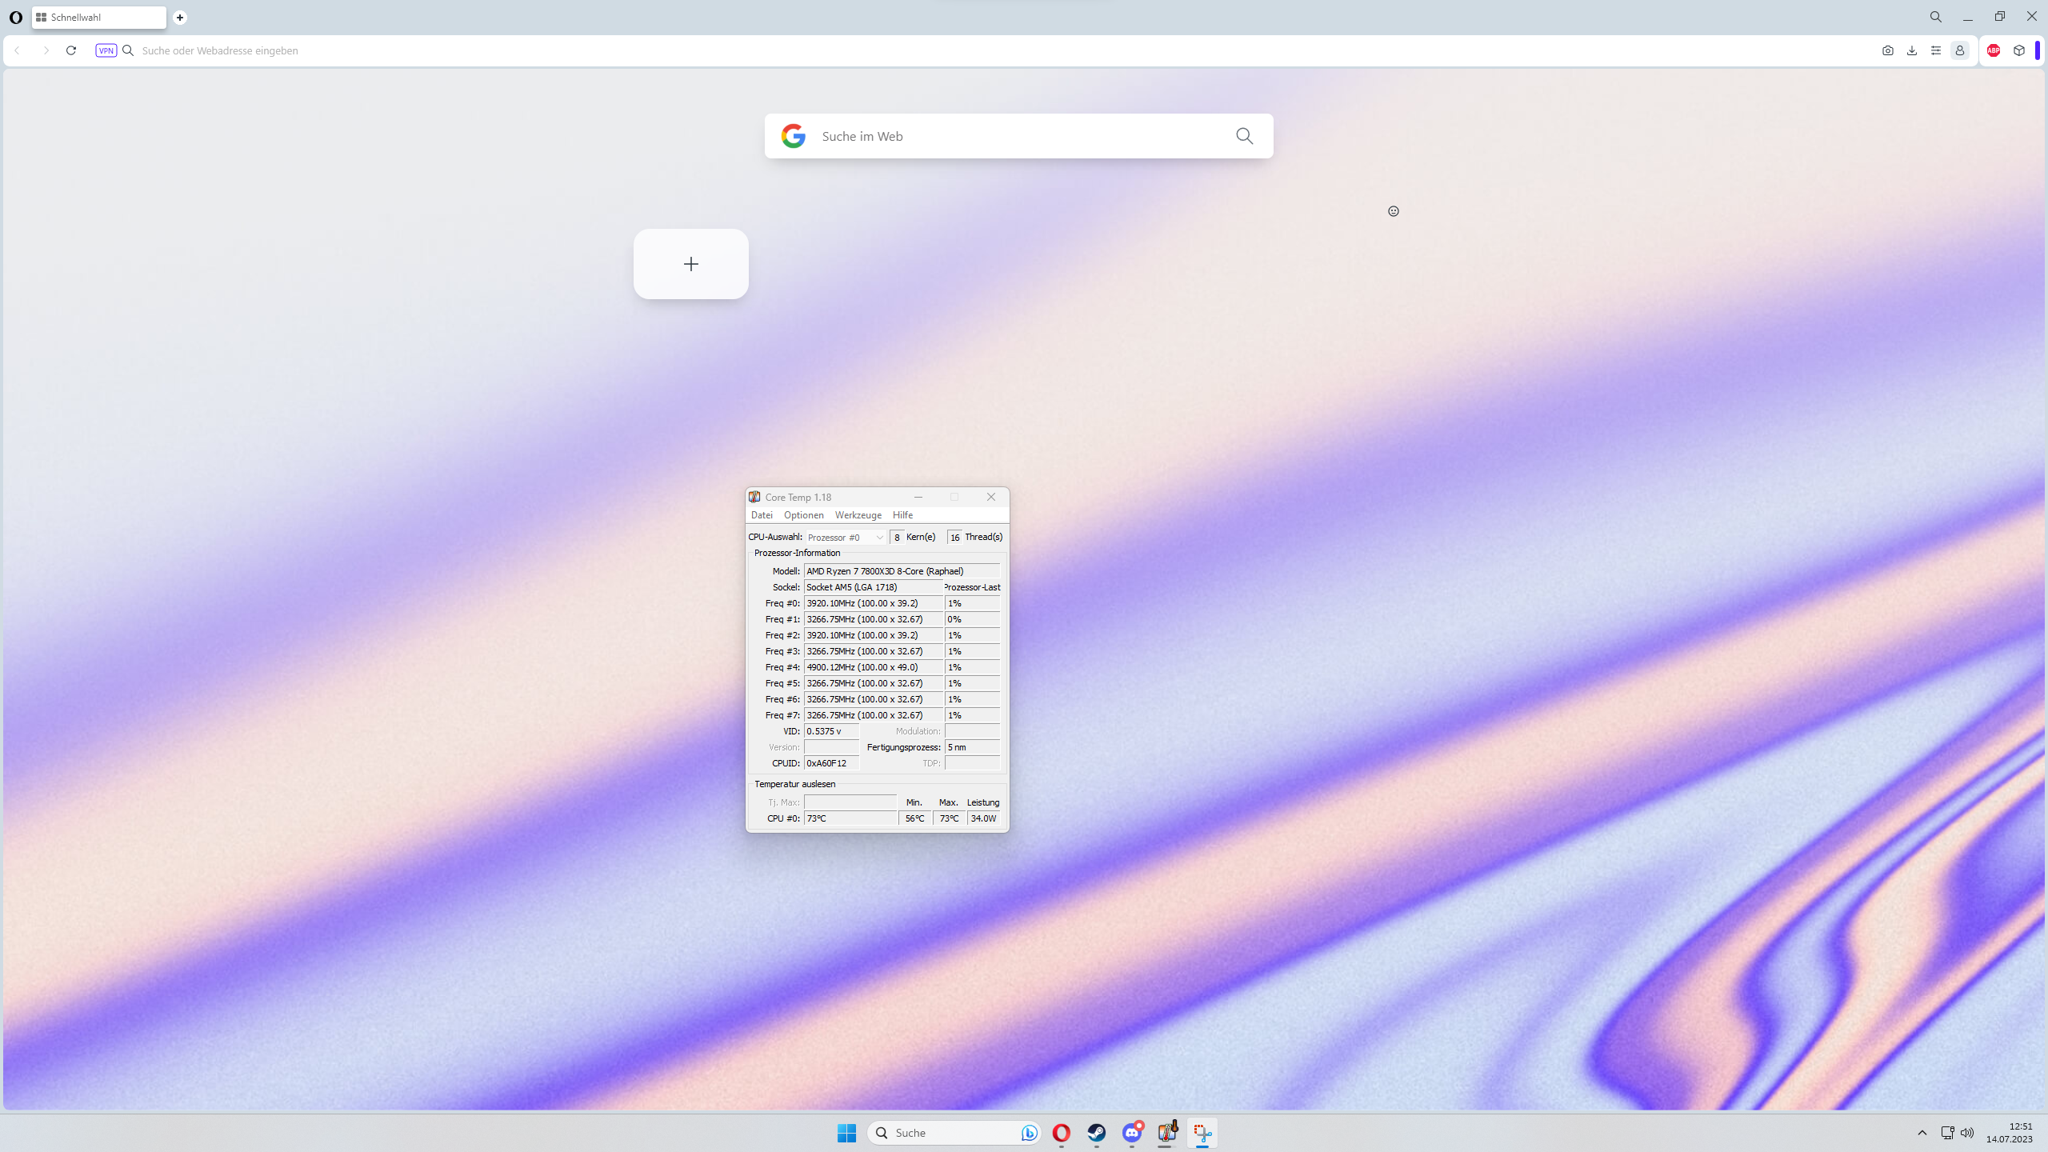Open Easy Setup settings icon
This screenshot has height=1152, width=2048.
[1936, 50]
